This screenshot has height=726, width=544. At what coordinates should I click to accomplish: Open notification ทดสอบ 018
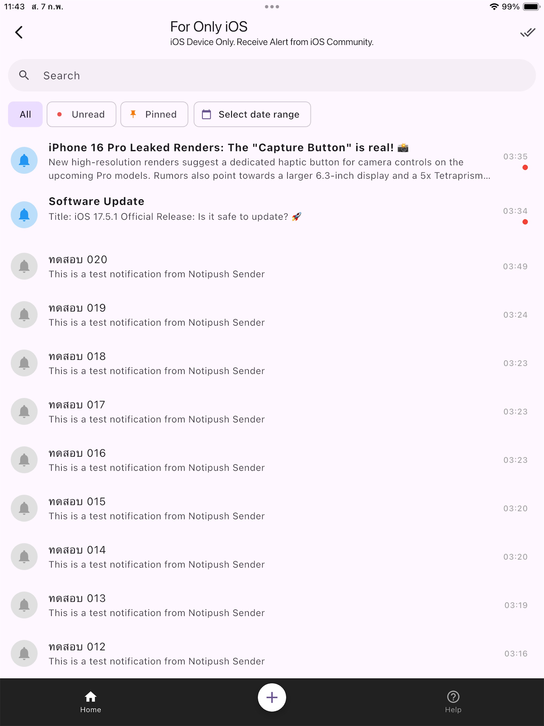point(272,363)
